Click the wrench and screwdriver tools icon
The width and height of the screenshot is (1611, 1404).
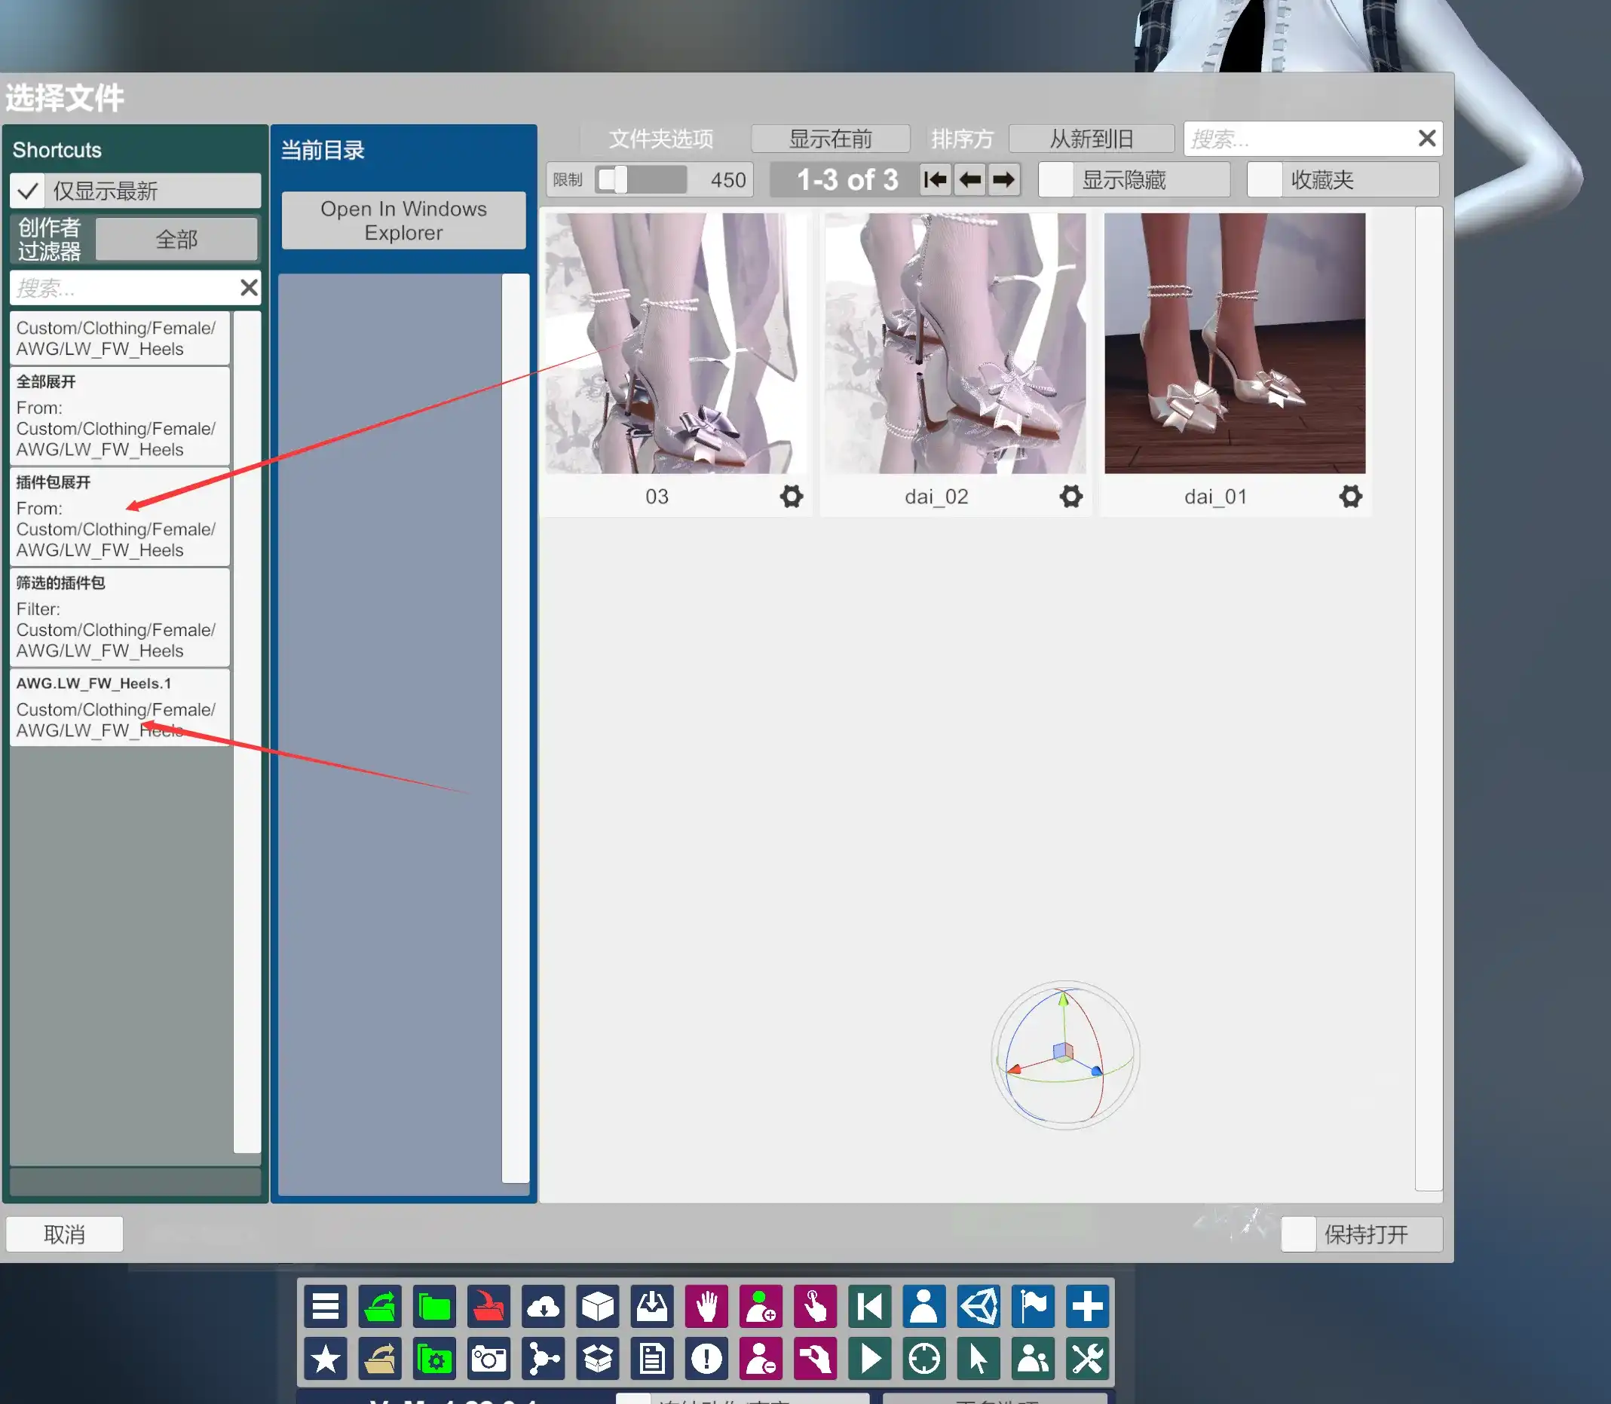pos(1088,1359)
